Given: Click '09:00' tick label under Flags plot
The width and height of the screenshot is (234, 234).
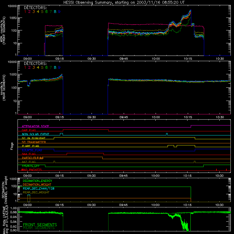Looking at the screenshot, I should coord(27,176).
